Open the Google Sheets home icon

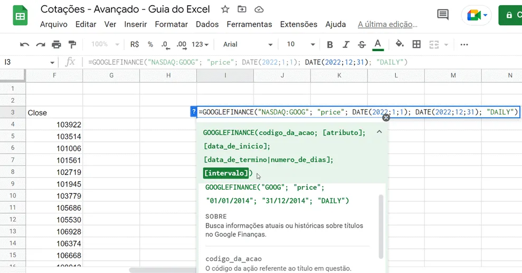[20, 16]
